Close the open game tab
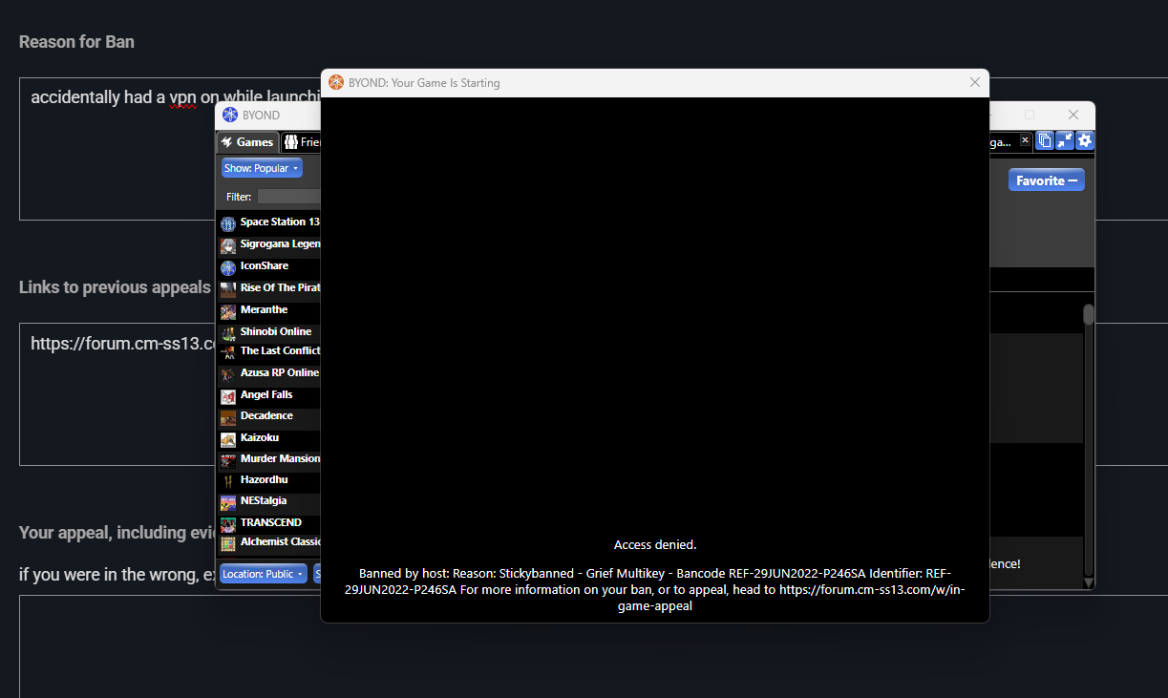 pyautogui.click(x=1025, y=140)
